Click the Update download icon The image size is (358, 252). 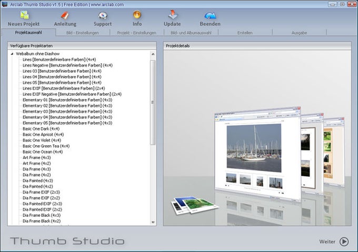pos(173,14)
